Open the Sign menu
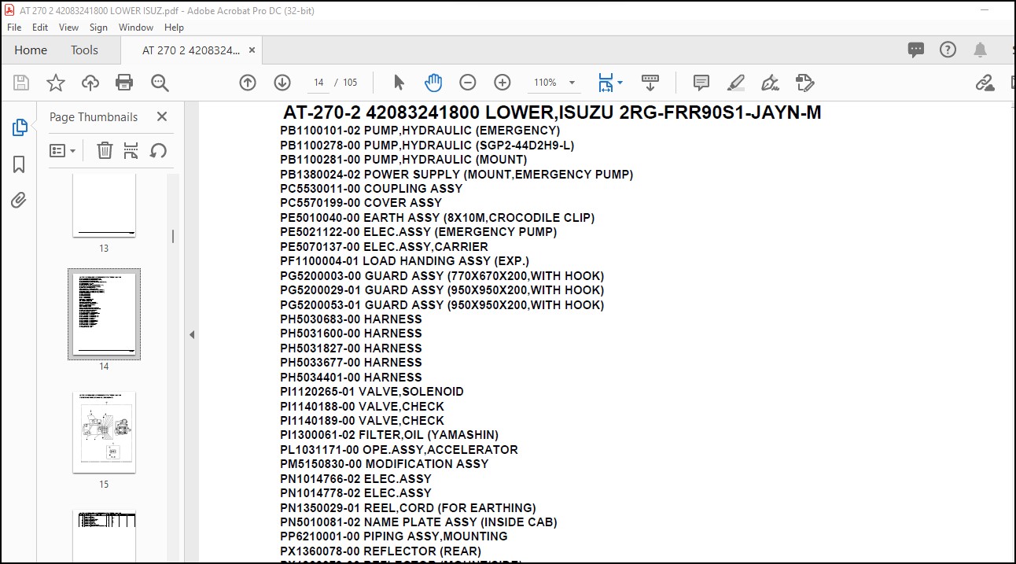 [98, 27]
